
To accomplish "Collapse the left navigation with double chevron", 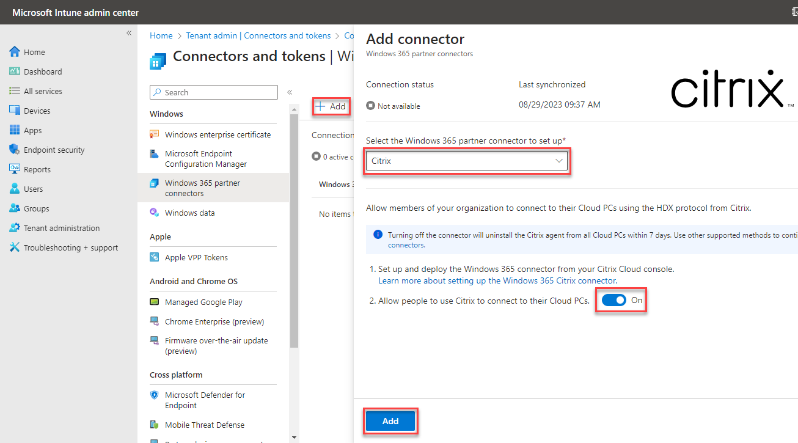I will click(129, 33).
